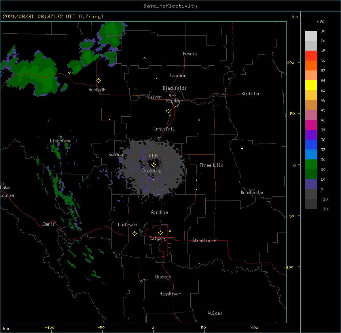Image resolution: width=341 pixels, height=333 pixels.
Task: Click the Cochrane town label
Action: point(127,225)
